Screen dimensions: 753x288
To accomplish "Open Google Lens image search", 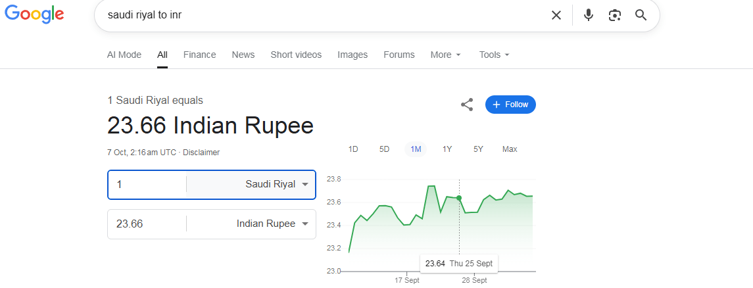I will point(615,15).
